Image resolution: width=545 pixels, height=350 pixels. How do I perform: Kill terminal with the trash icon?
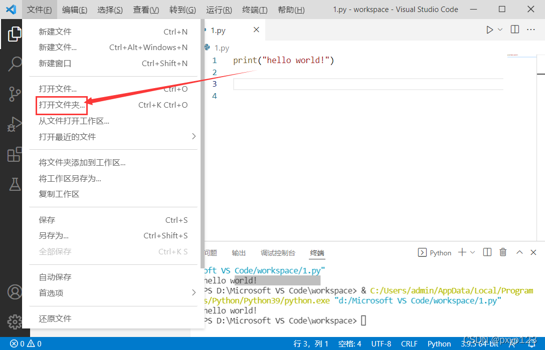[503, 252]
